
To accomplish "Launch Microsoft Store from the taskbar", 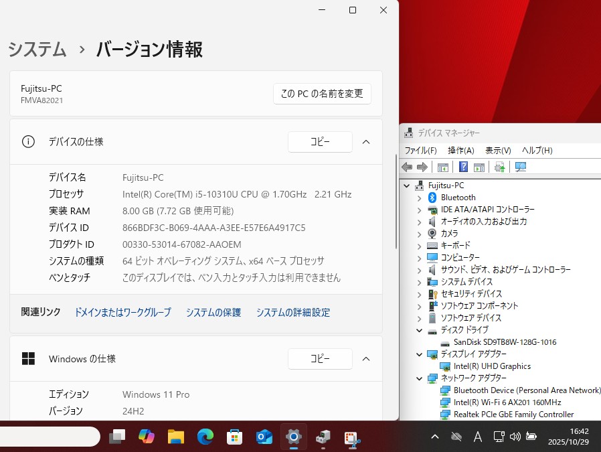I will 234,437.
